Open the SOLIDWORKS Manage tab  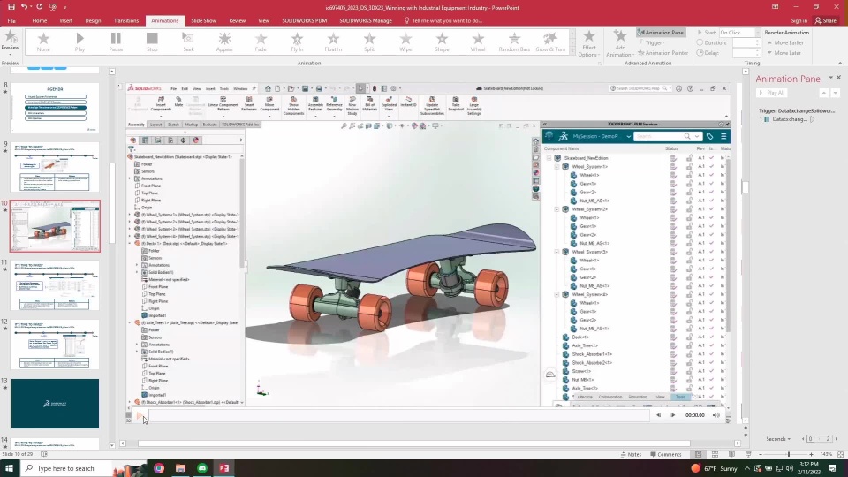pyautogui.click(x=366, y=20)
